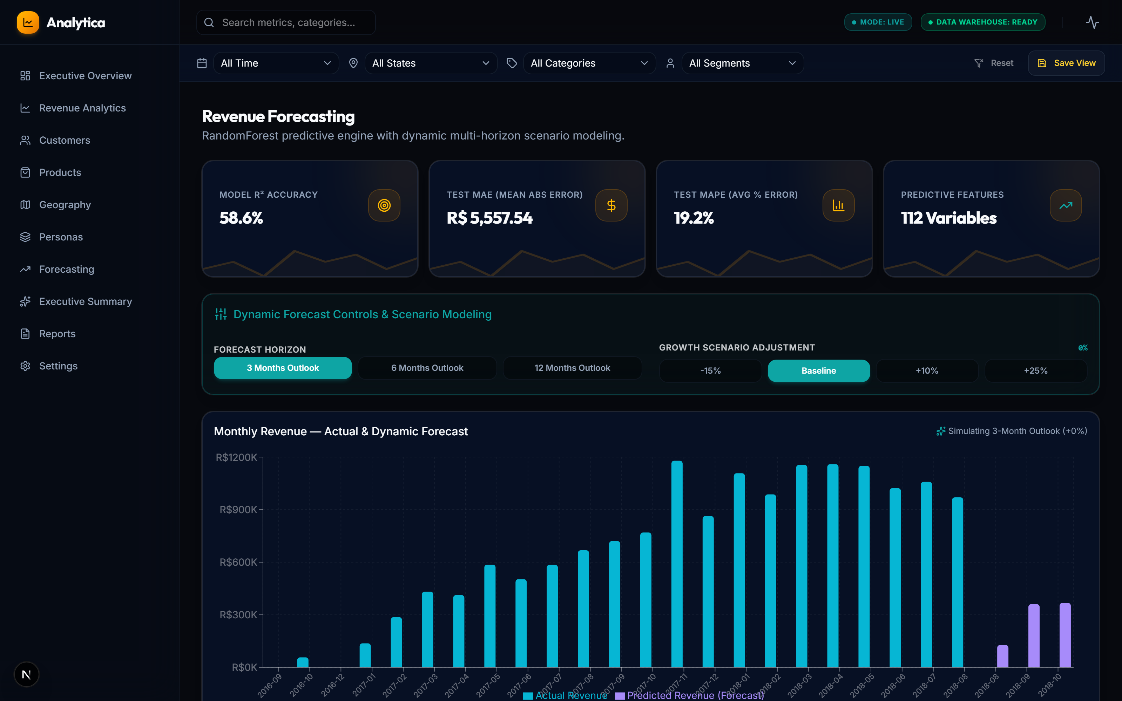Click the Forecasting trend arrow icon

click(25, 269)
